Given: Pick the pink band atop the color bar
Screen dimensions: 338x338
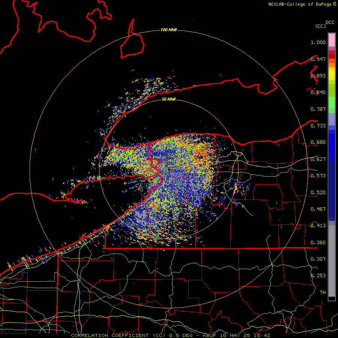Looking at the screenshot, I should point(332,40).
